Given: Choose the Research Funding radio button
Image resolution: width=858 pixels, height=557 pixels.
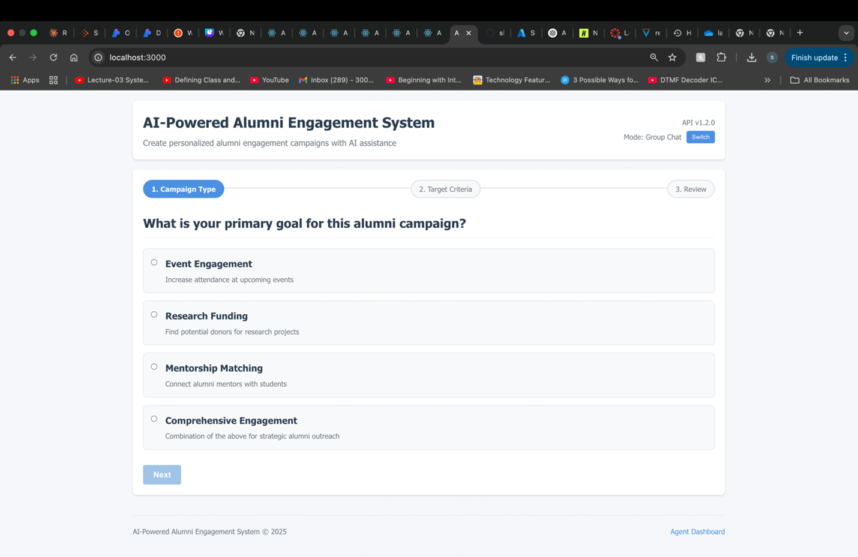Looking at the screenshot, I should click(x=154, y=315).
